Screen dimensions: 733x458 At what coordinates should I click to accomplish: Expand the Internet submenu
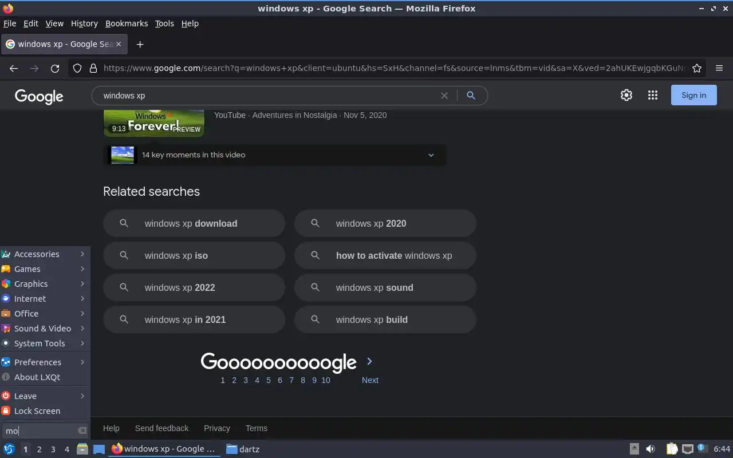click(45, 299)
